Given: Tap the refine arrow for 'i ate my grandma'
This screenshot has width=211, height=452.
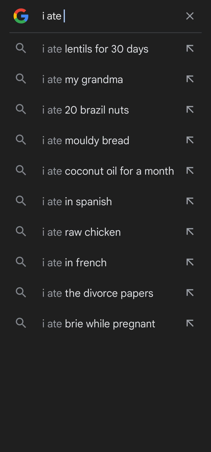Looking at the screenshot, I should (x=190, y=79).
